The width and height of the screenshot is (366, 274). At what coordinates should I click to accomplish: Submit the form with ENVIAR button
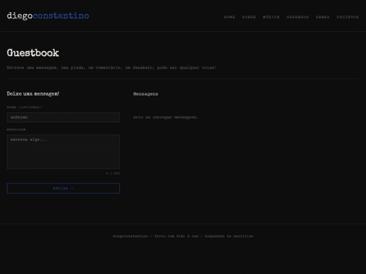click(x=63, y=188)
